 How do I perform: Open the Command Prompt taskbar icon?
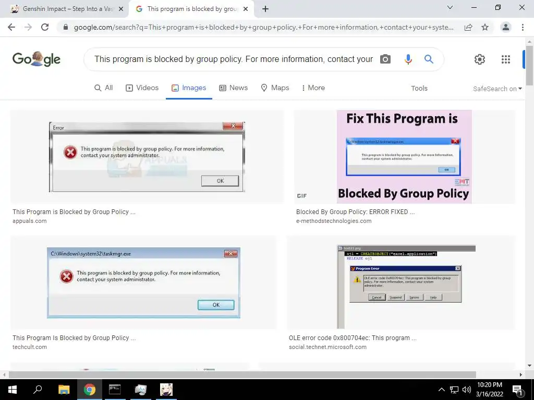(x=115, y=390)
